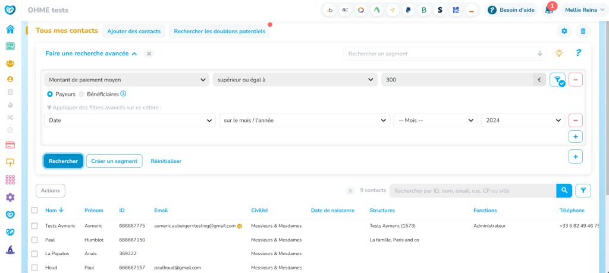This screenshot has height=273, width=609.
Task: Open the notifications bell icon
Action: pyautogui.click(x=549, y=10)
